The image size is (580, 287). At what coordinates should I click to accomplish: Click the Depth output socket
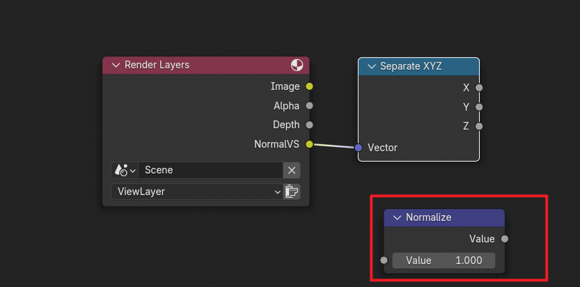(x=309, y=125)
